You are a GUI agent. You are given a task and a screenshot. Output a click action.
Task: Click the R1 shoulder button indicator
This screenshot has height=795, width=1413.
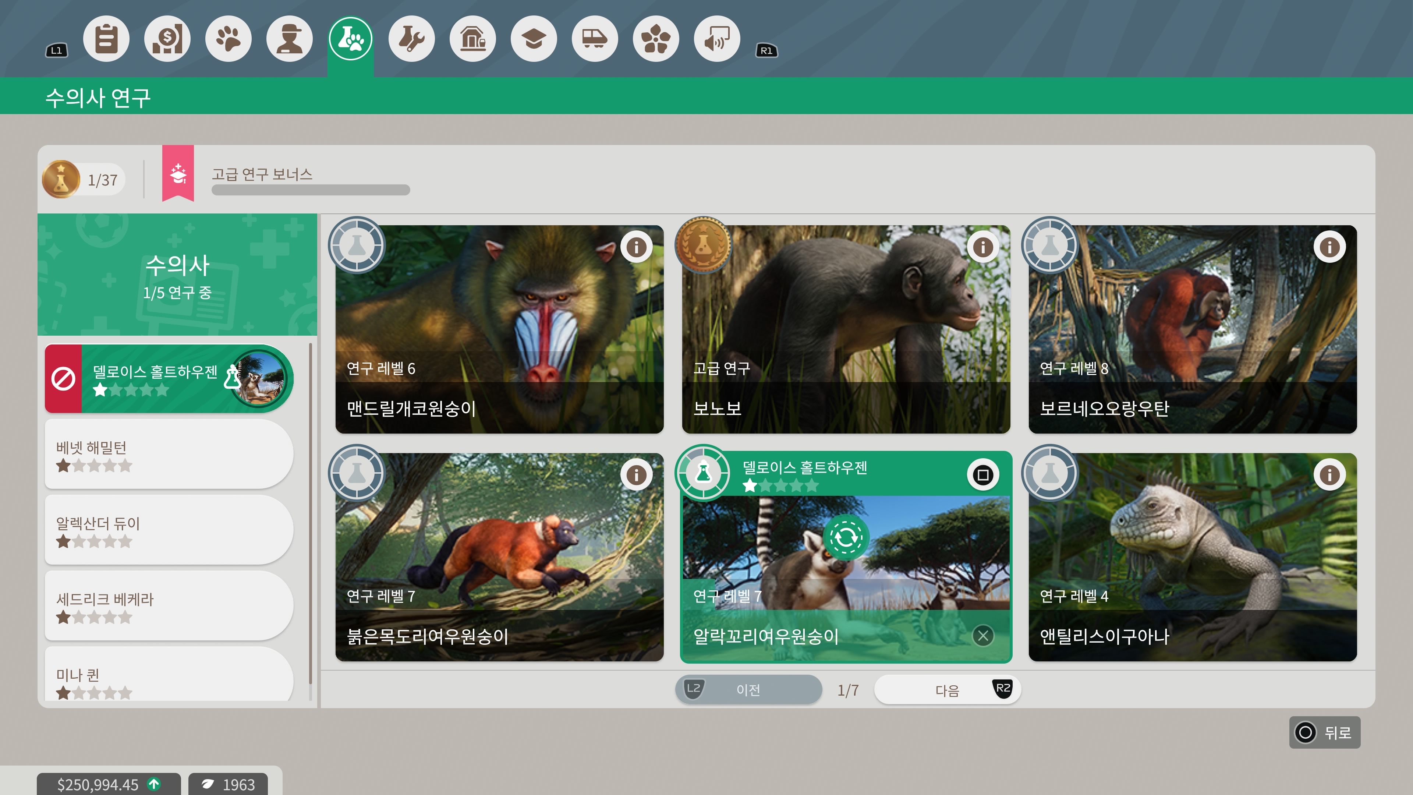coord(766,50)
